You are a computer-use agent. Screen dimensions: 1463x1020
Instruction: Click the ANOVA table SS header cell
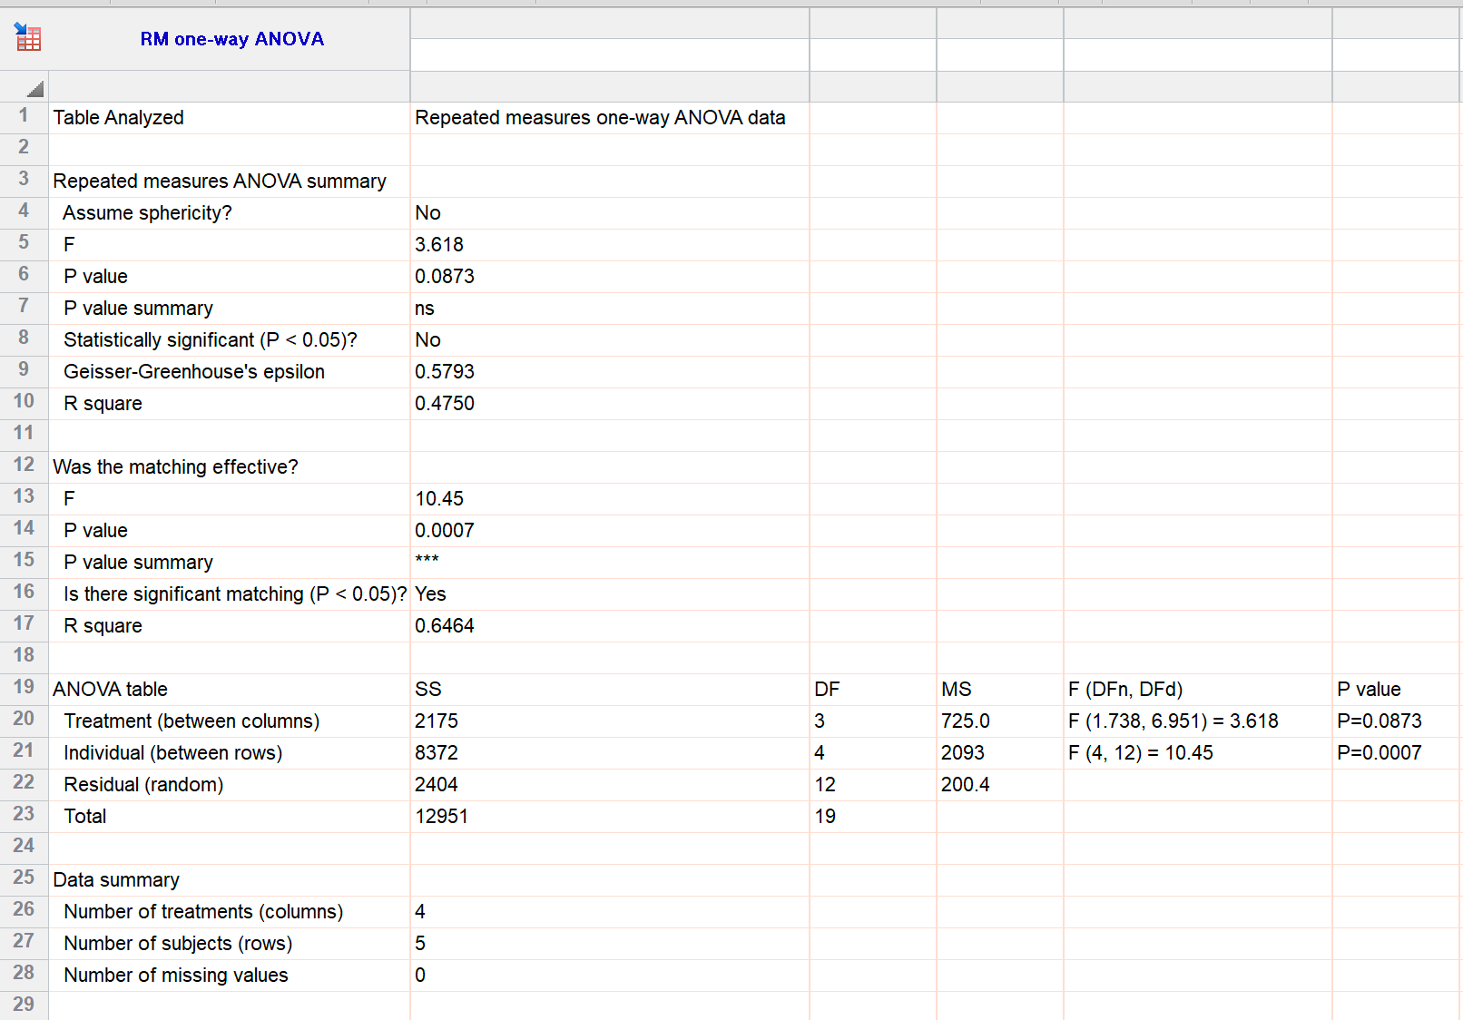428,689
